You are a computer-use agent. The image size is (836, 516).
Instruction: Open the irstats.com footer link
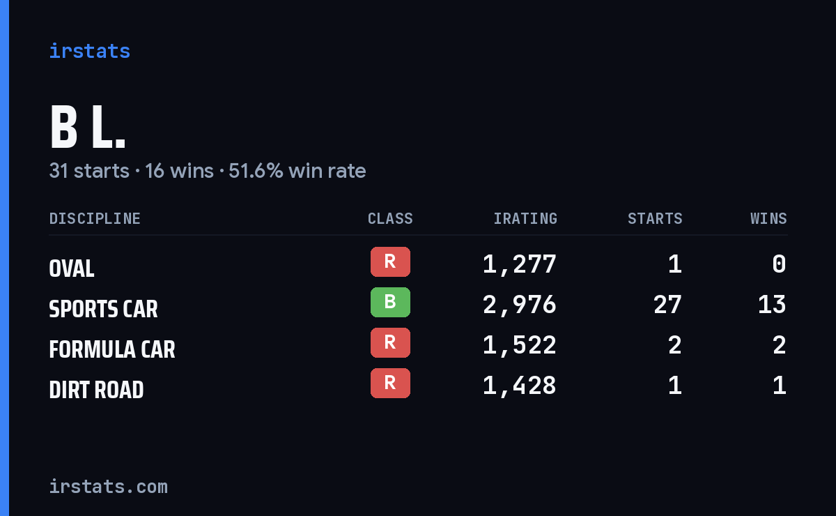tap(108, 486)
